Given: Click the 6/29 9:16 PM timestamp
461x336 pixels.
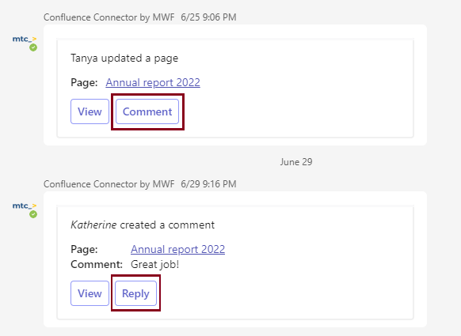Looking at the screenshot, I should 208,184.
